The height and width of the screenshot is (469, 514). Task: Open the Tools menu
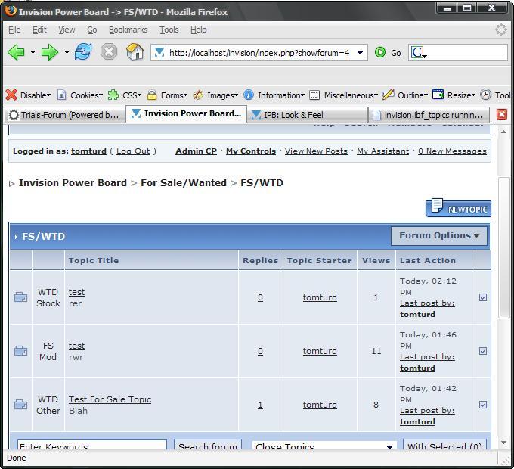(169, 30)
